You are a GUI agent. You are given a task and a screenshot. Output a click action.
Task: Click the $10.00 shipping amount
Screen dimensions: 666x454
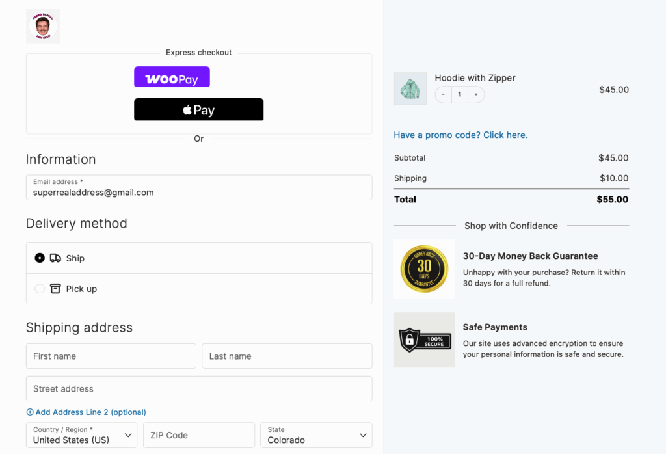click(x=614, y=178)
